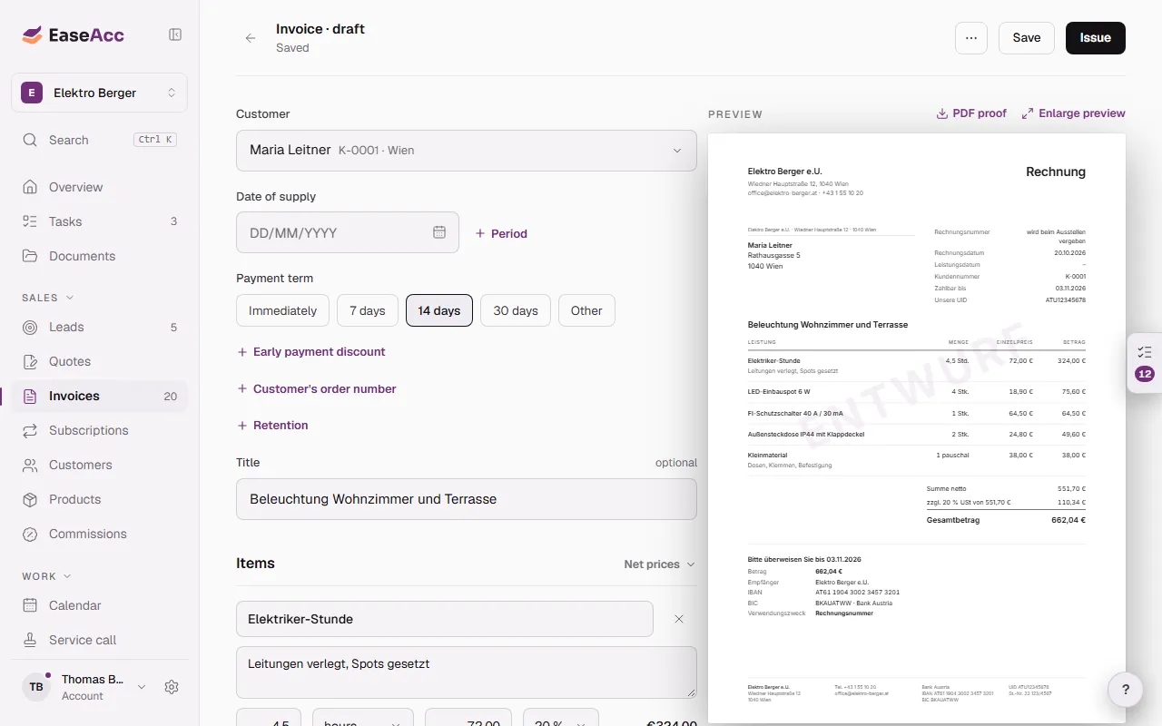
Task: Open the more options ellipsis menu
Action: 971,38
